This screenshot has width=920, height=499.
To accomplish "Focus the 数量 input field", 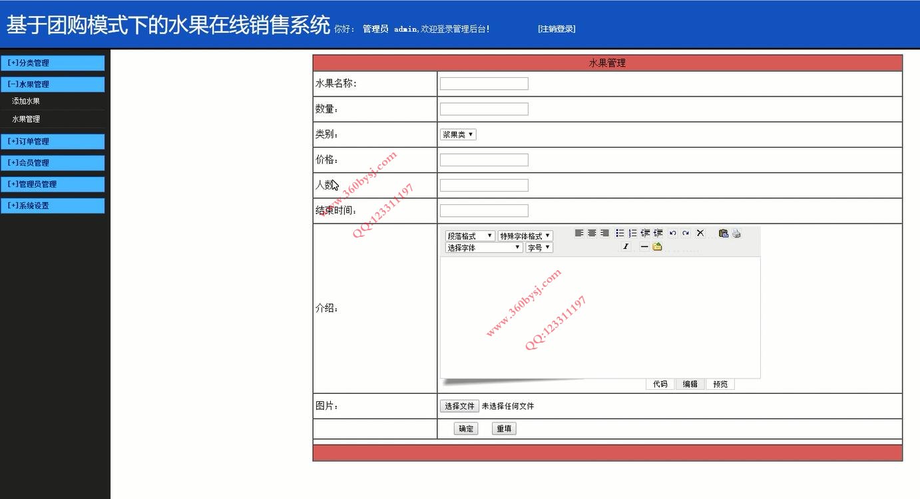I will point(484,109).
